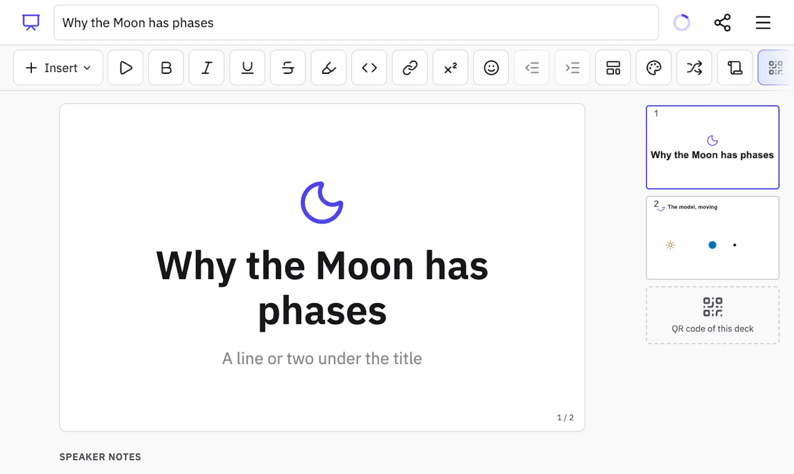Select the highlighter marker tool
Image resolution: width=794 pixels, height=474 pixels.
[329, 67]
